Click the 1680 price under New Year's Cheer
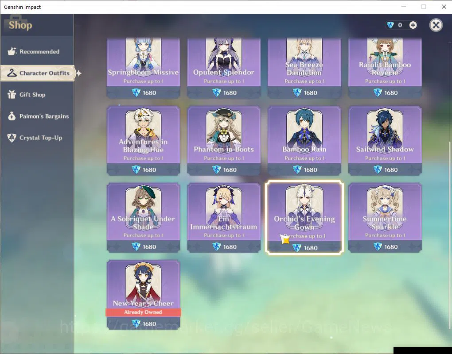The height and width of the screenshot is (354, 452). pos(149,324)
